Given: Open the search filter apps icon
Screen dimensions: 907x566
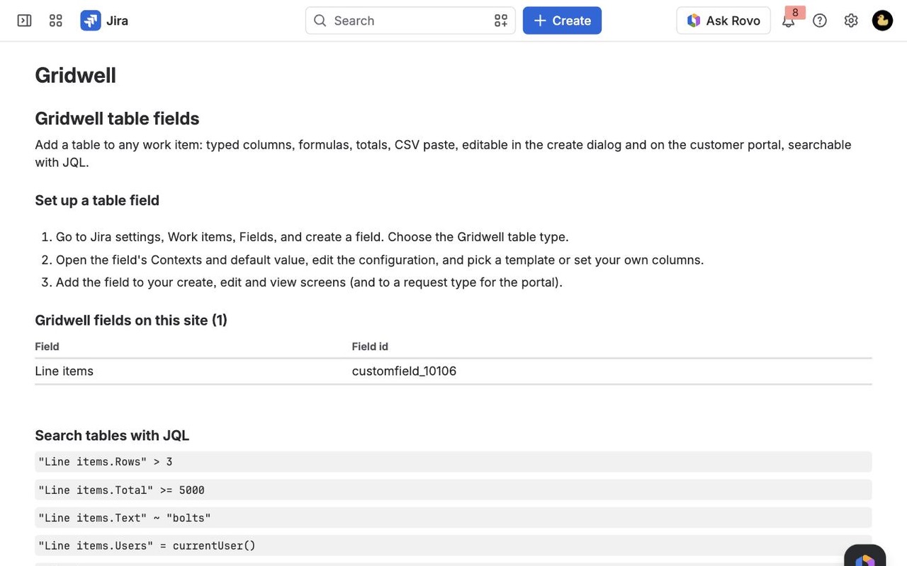Looking at the screenshot, I should (x=501, y=21).
